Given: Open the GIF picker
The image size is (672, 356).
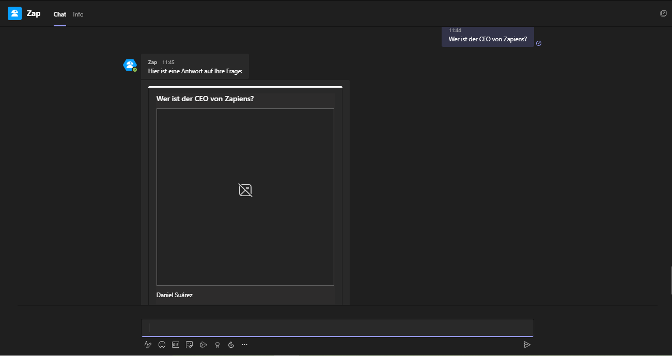Looking at the screenshot, I should pos(176,345).
